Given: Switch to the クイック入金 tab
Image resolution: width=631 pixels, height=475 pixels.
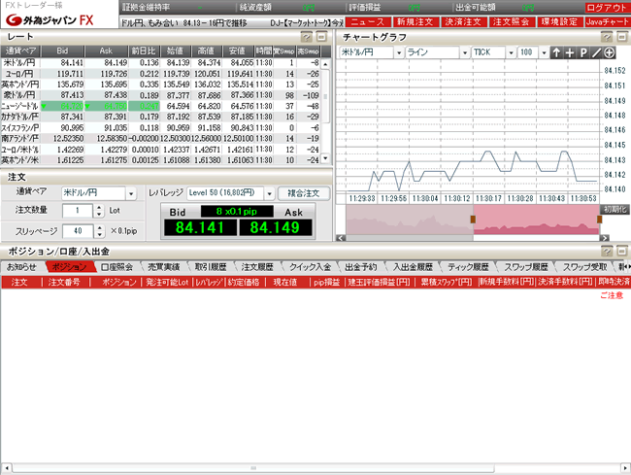Looking at the screenshot, I should tap(310, 266).
